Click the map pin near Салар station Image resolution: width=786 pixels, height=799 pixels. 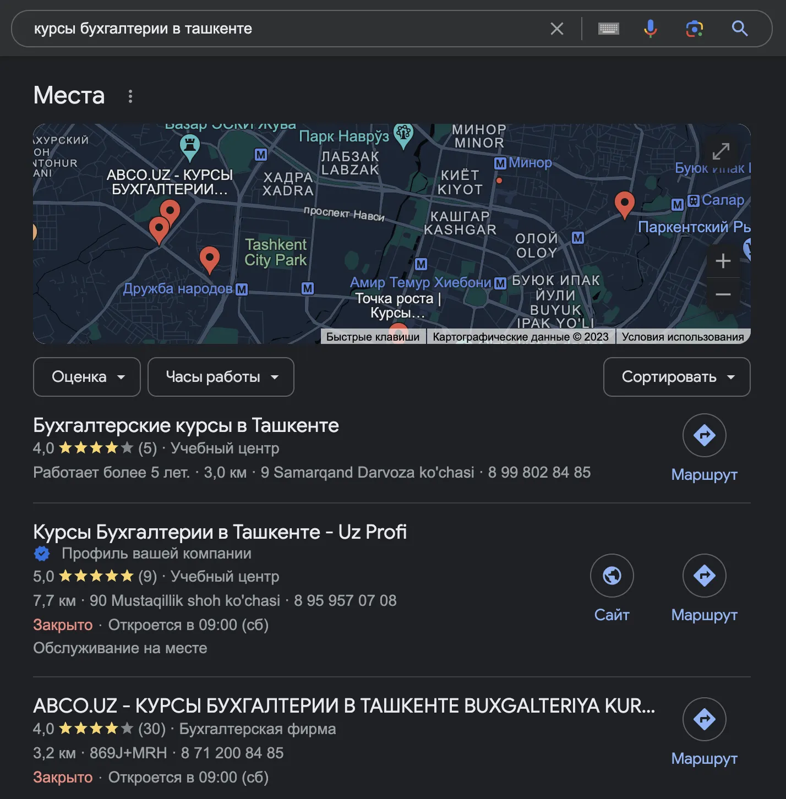pyautogui.click(x=624, y=205)
